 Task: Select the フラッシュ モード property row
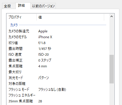click(x=19, y=90)
